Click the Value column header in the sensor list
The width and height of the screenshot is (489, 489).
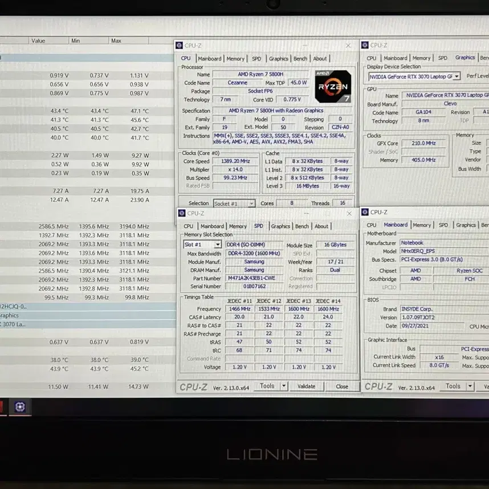(x=48, y=41)
